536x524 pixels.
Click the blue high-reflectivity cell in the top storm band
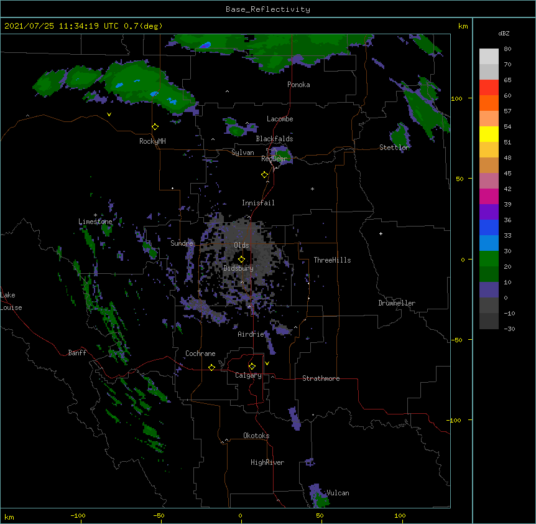point(205,45)
